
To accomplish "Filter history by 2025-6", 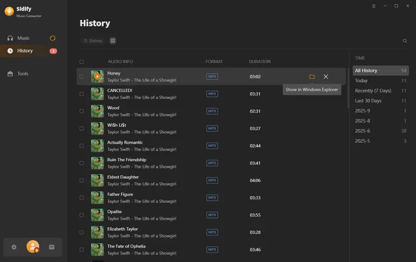I will (362, 131).
